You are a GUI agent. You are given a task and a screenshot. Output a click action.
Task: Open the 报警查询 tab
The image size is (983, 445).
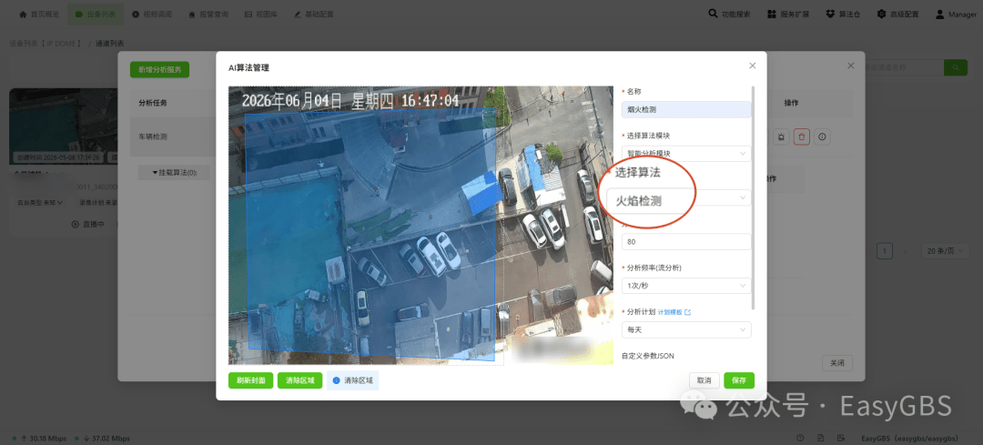click(208, 14)
